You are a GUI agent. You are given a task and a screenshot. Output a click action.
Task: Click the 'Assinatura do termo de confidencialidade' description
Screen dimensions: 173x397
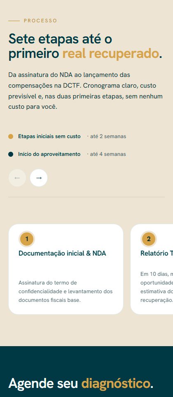click(x=65, y=292)
